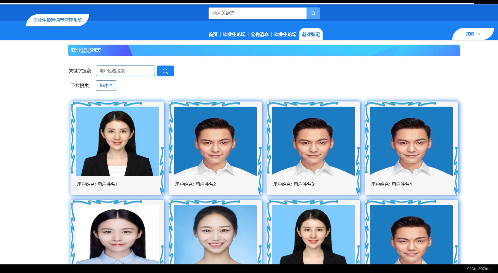Click text 用户姓名: 用户姓名1
This screenshot has height=273, width=498.
pyautogui.click(x=97, y=184)
